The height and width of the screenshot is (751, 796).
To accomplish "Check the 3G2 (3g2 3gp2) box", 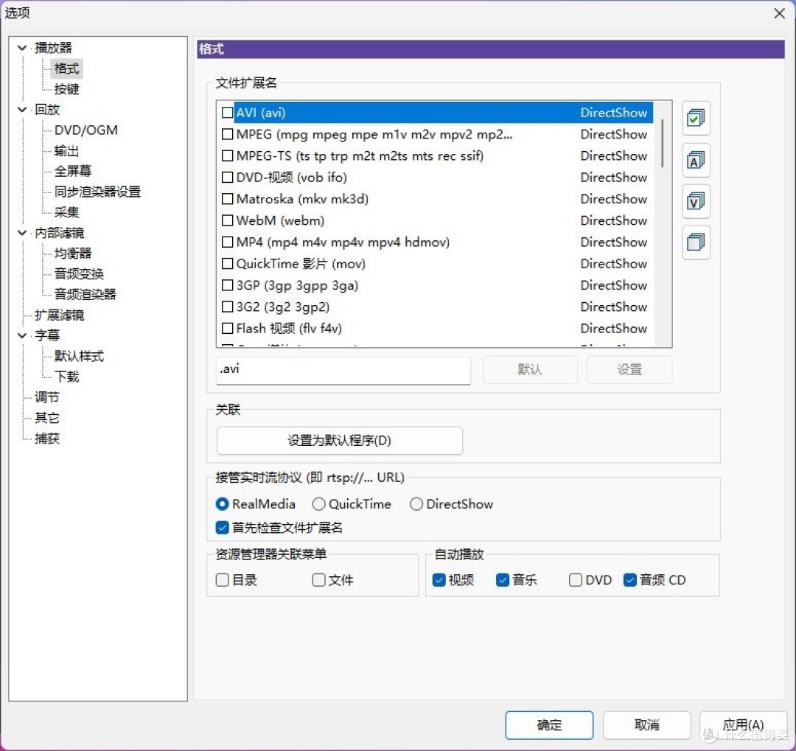I will pyautogui.click(x=228, y=307).
